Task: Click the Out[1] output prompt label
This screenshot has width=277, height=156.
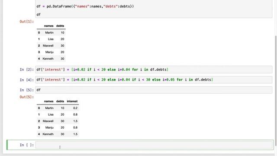Action: point(27,21)
